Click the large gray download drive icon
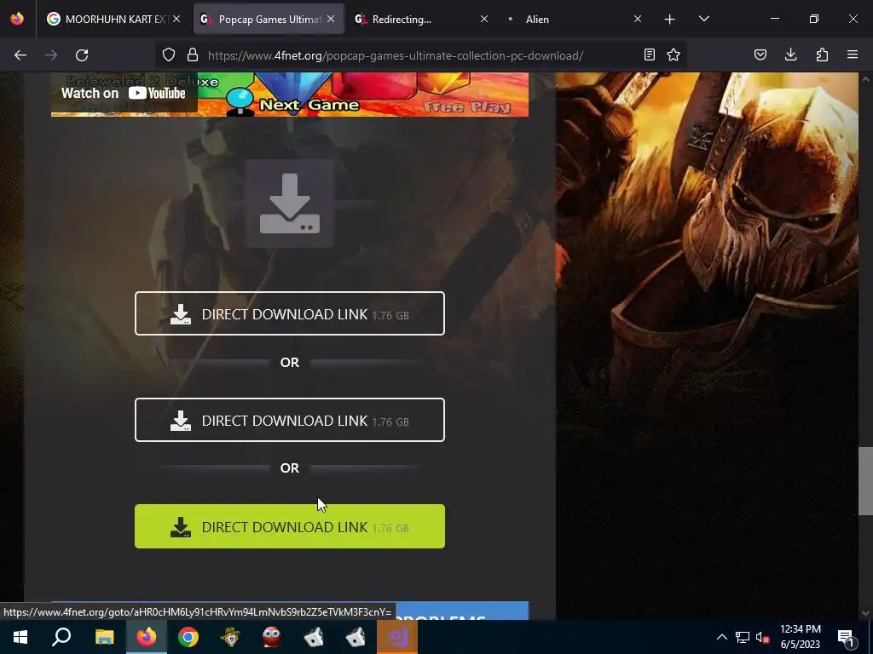The height and width of the screenshot is (654, 873). pyautogui.click(x=290, y=204)
